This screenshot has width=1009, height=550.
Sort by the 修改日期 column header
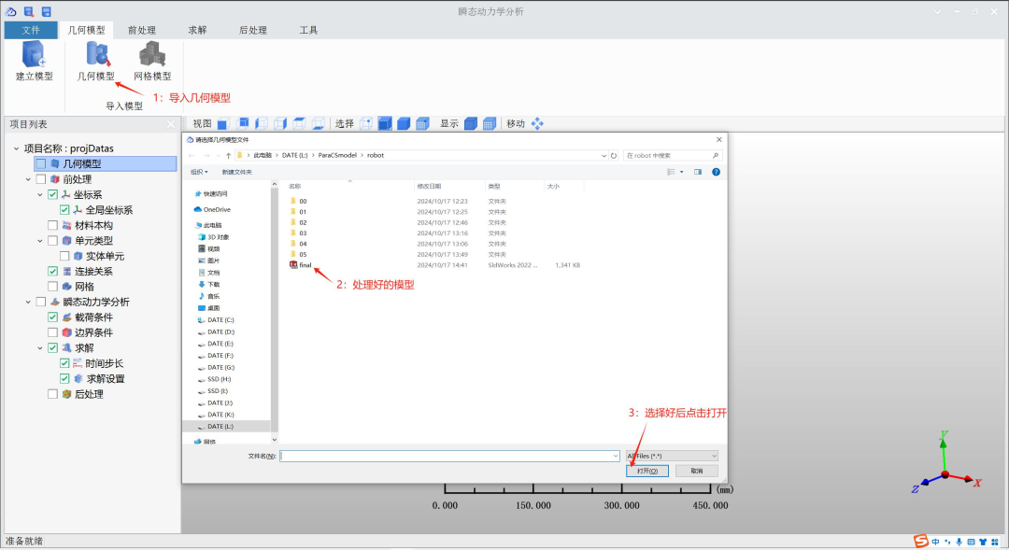[429, 186]
